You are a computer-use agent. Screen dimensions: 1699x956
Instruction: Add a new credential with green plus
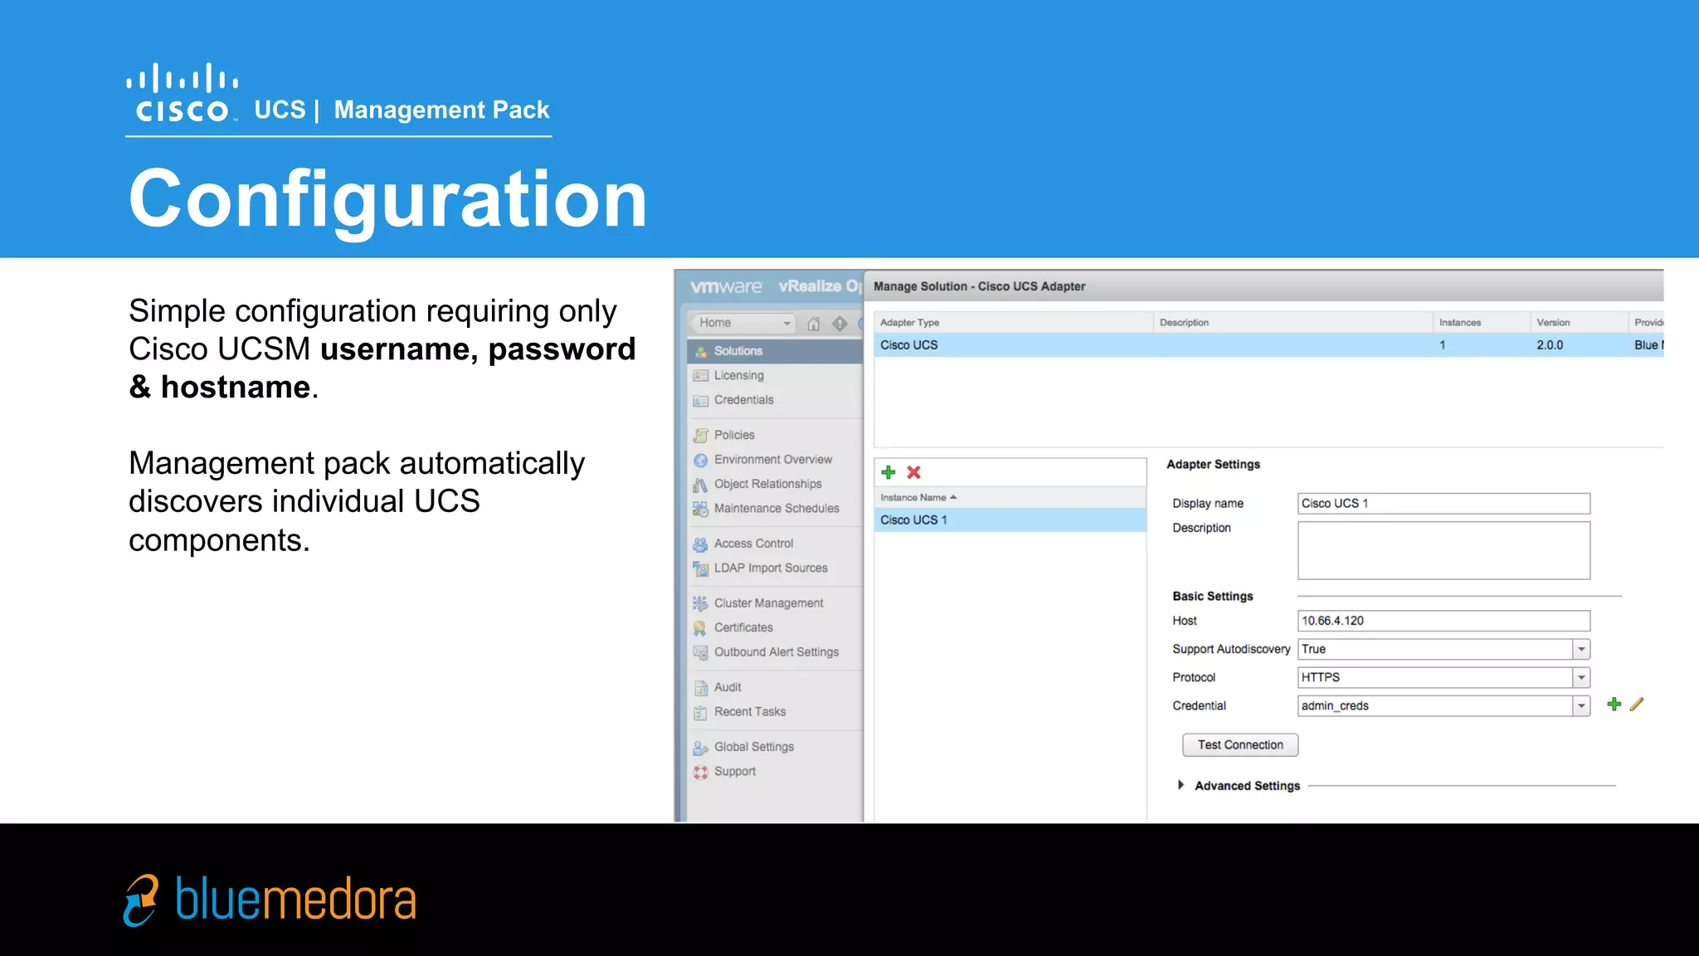(x=1614, y=705)
